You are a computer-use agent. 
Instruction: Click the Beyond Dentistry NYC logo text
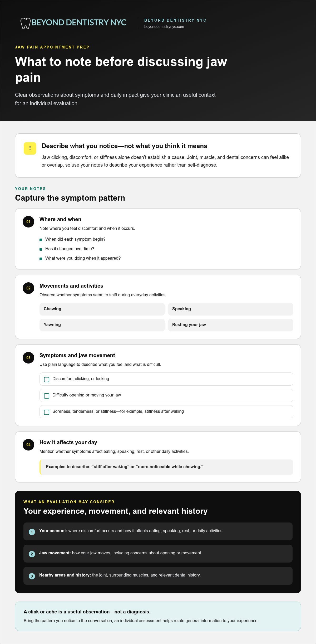(79, 22)
